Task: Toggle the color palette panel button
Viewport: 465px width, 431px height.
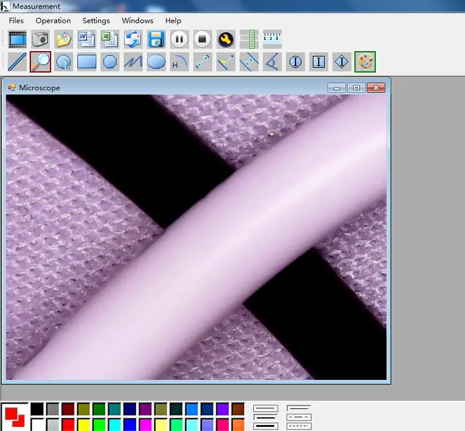Action: pos(365,61)
